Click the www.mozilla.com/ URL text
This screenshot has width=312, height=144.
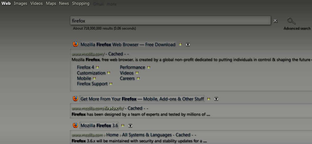88,54
